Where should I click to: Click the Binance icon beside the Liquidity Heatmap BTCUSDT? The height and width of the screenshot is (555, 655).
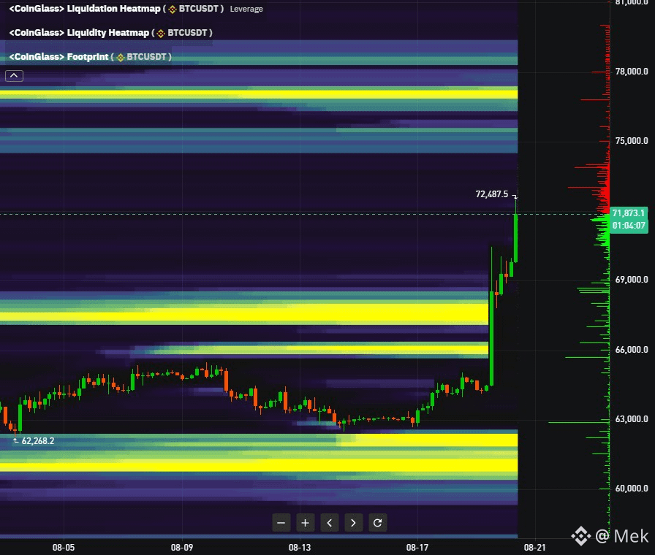pyautogui.click(x=161, y=33)
